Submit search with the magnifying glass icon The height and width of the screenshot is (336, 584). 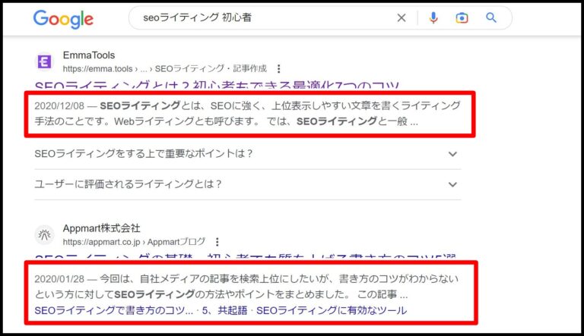[491, 17]
